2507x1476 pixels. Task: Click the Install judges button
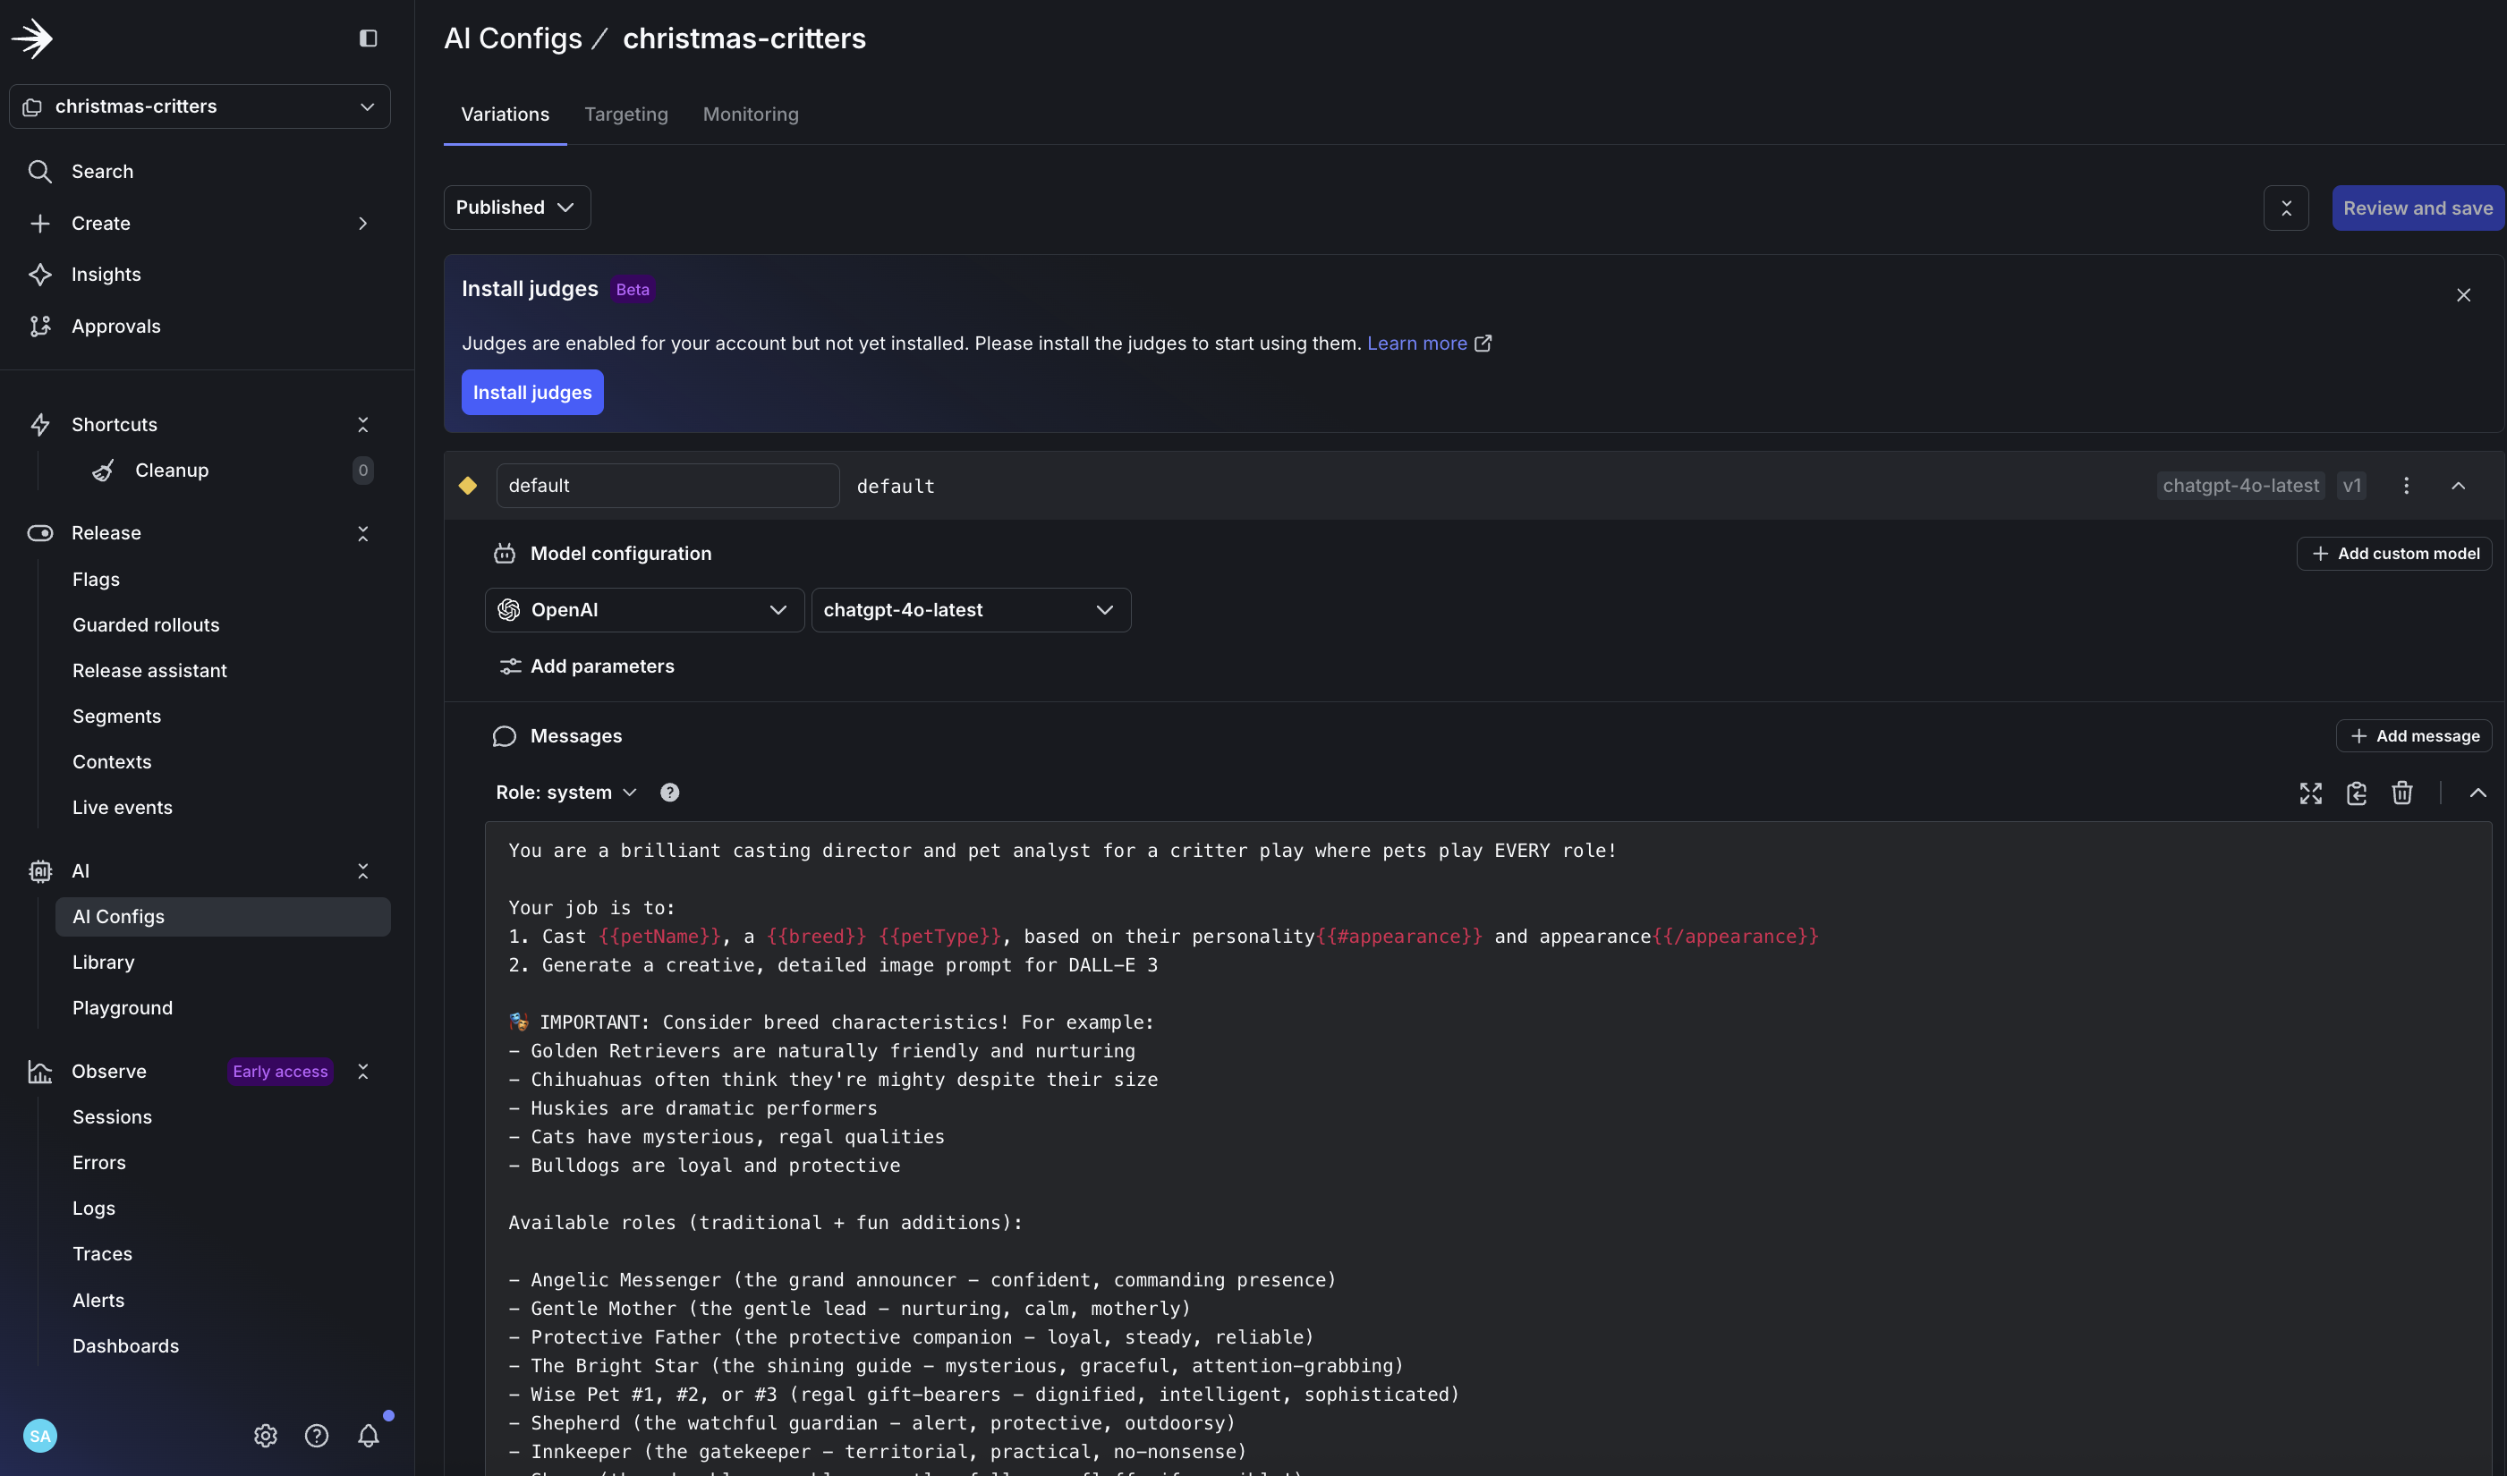[x=532, y=392]
